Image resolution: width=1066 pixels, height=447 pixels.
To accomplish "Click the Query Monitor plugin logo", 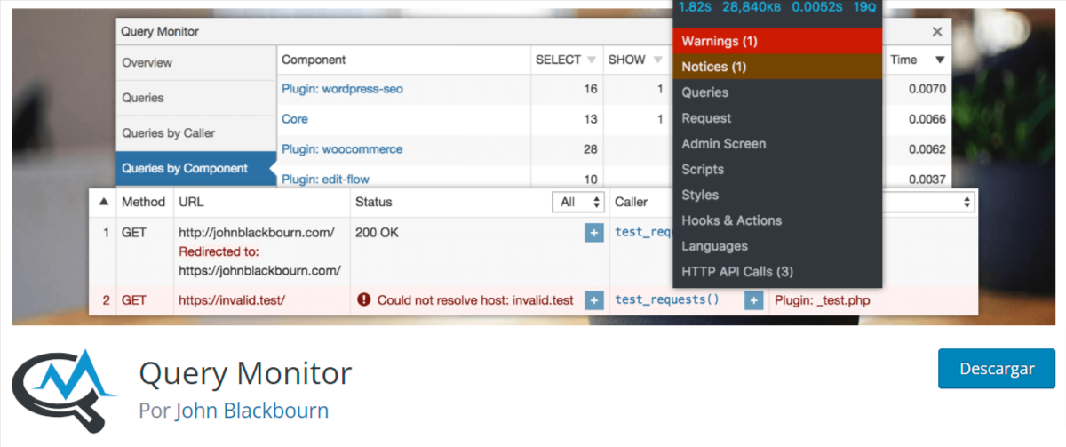I will 64,385.
